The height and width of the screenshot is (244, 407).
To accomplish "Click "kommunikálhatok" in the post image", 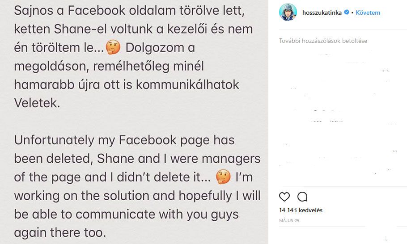I will click(187, 85).
